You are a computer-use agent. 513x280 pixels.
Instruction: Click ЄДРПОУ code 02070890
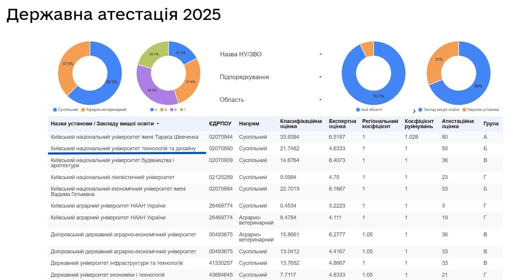coord(221,148)
